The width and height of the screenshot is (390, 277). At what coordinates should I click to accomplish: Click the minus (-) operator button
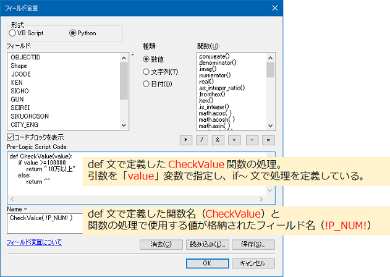tap(252, 140)
